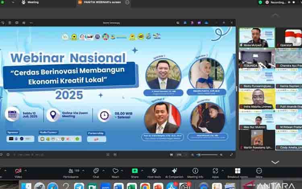Screen dimensions: 302x189
Task: Open Microsoft Word from the Dock
Action: [118, 186]
